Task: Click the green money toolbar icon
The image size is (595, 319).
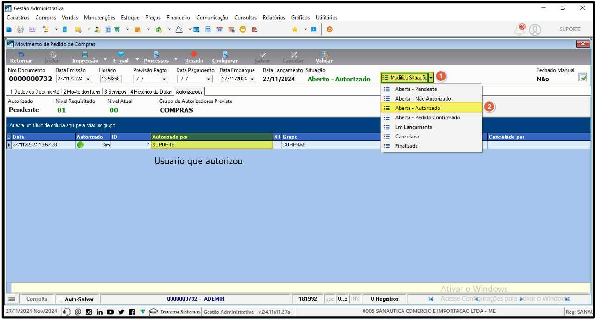Action: 159,29
